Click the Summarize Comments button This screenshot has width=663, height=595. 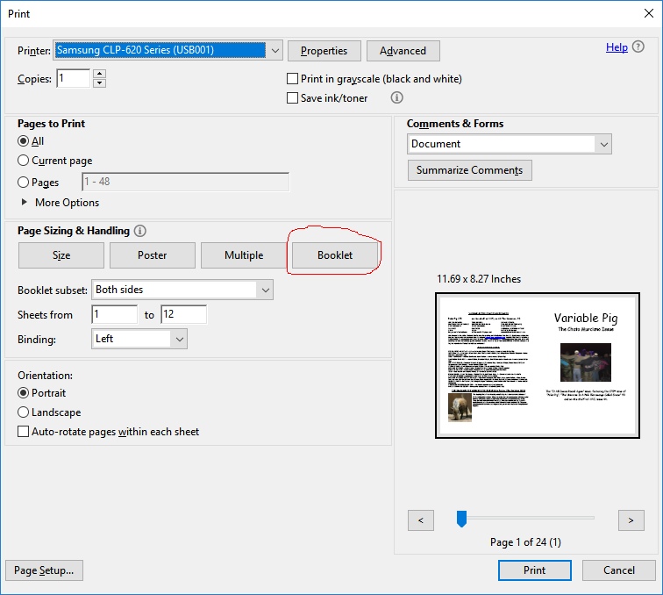[x=469, y=170]
